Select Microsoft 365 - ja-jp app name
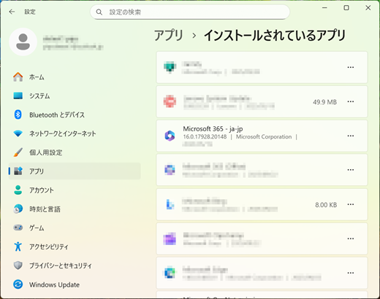Viewport: 380px width, 299px height. [x=213, y=129]
